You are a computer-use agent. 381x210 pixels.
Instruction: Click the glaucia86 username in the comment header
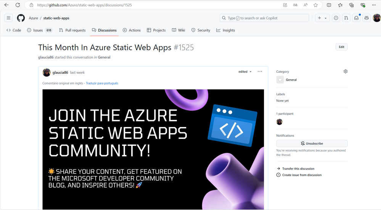click(60, 73)
